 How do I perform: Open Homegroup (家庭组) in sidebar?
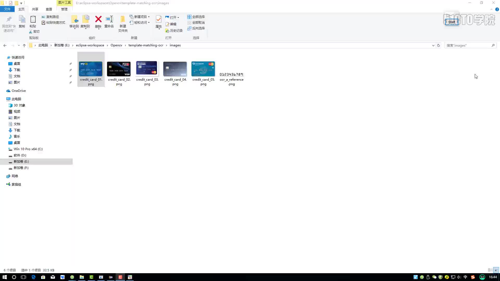[x=14, y=184]
